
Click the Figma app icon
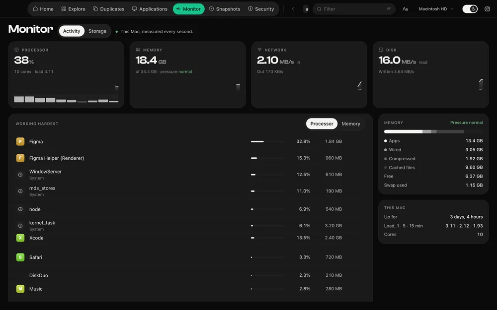click(x=20, y=141)
